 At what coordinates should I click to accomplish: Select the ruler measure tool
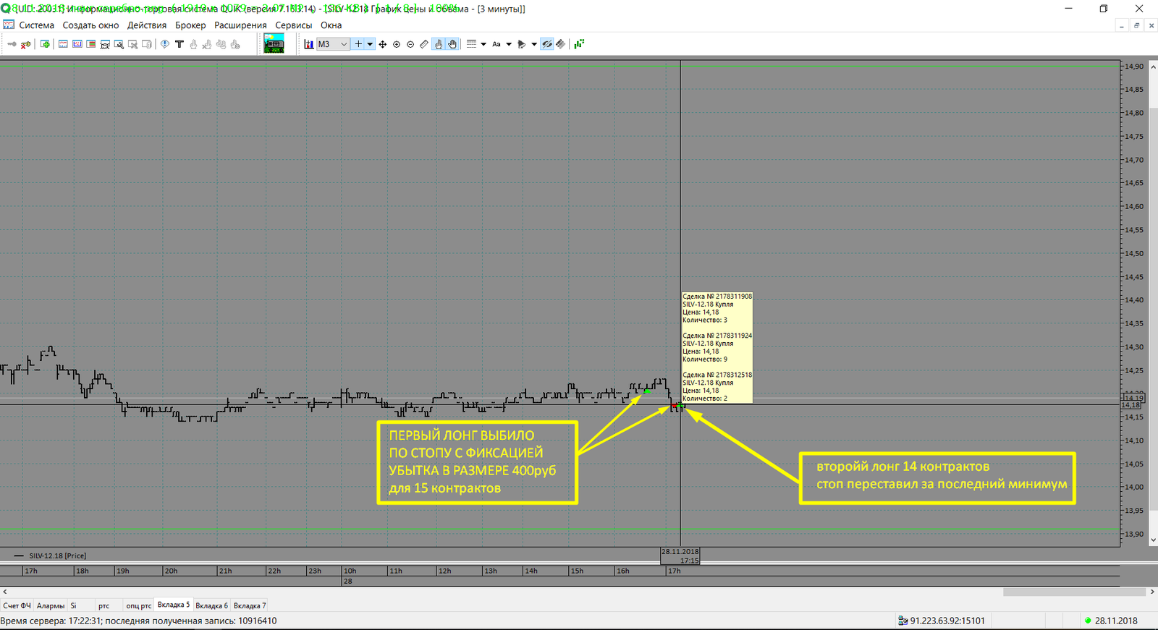coord(424,44)
